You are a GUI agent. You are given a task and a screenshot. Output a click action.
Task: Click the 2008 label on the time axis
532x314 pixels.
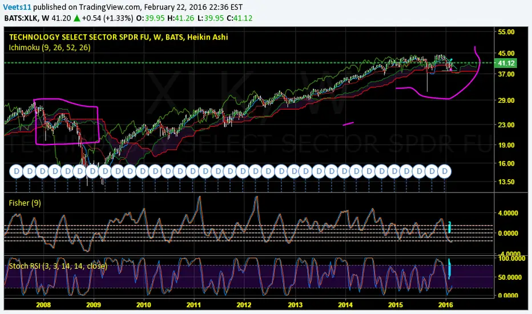[43, 305]
